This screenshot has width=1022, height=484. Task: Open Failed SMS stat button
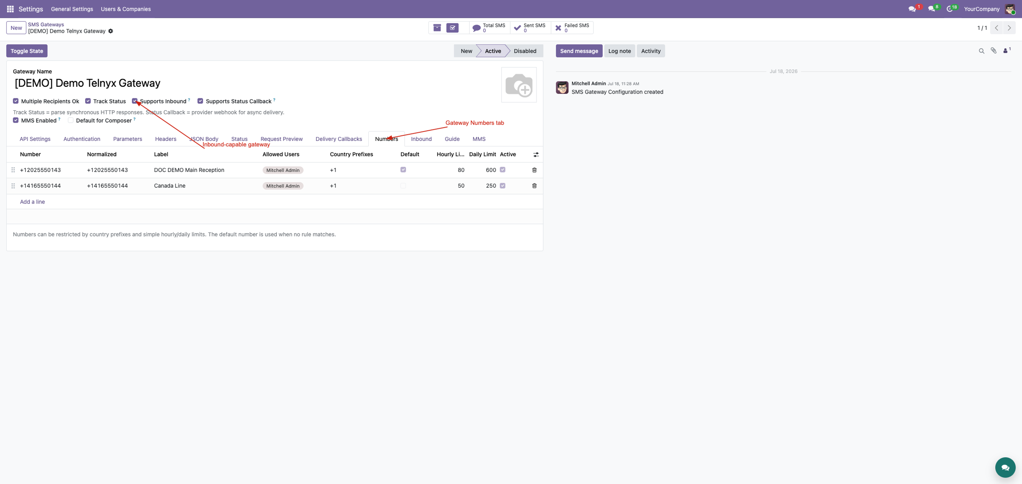[572, 28]
